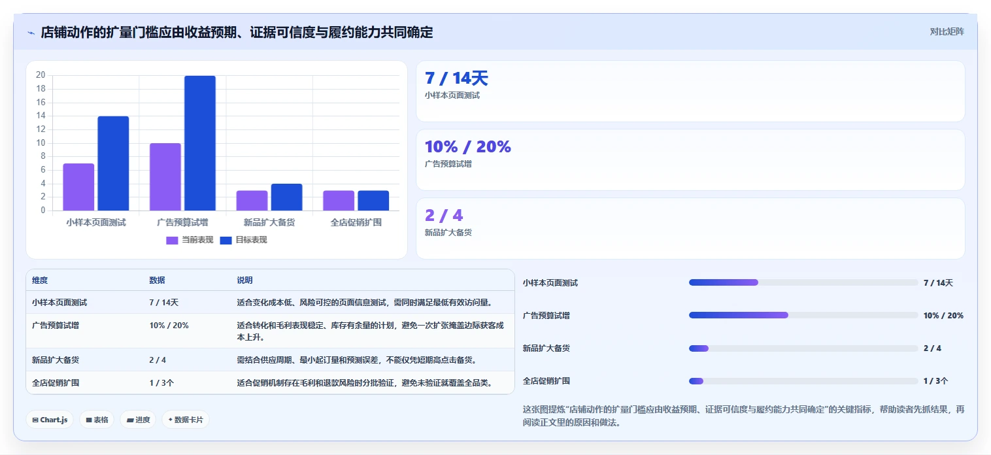Click the Chart.js tag chip
Image resolution: width=991 pixels, height=455 pixels.
click(x=50, y=420)
